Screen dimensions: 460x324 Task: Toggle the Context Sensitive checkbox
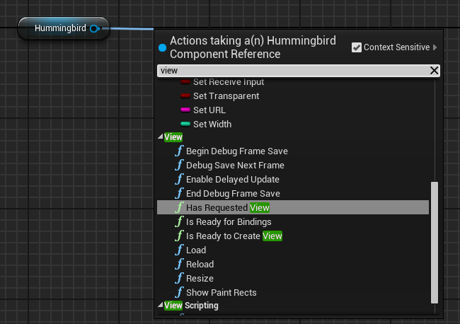(x=357, y=47)
